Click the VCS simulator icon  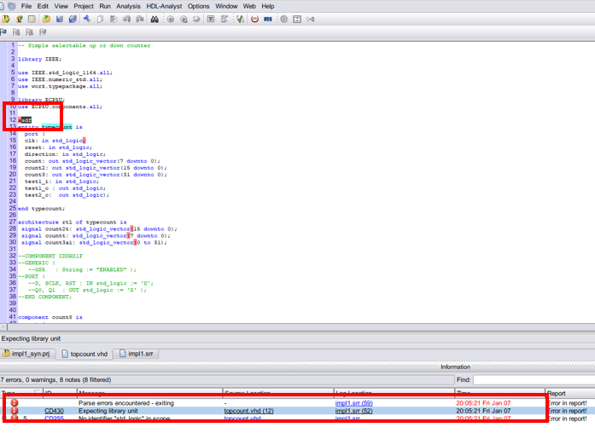(268, 19)
